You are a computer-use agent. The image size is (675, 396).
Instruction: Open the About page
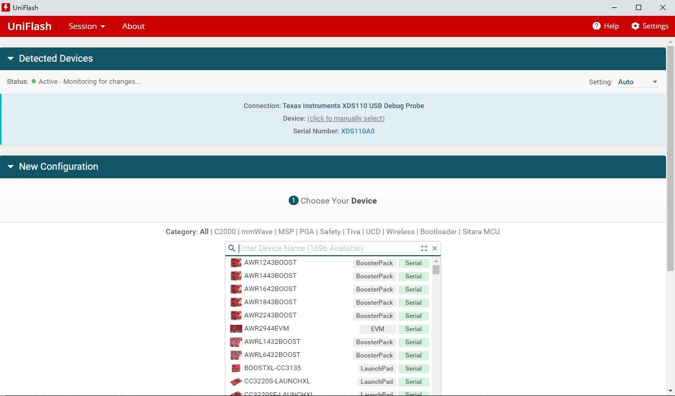[134, 26]
